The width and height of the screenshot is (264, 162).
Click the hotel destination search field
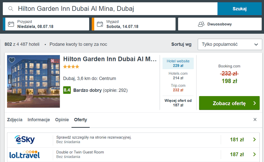pos(110,9)
